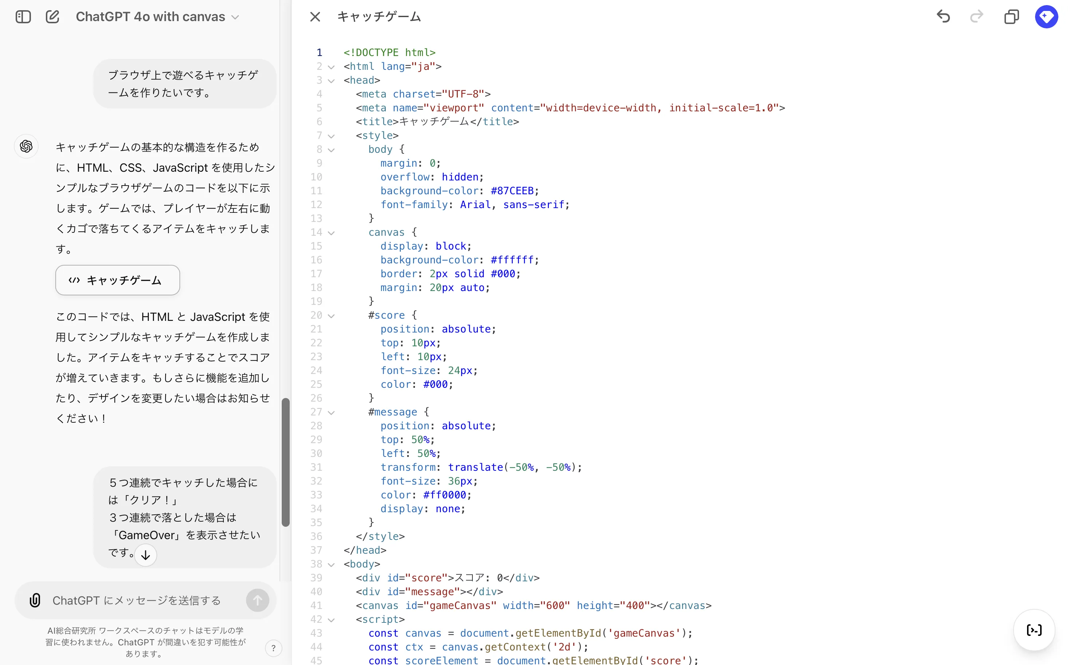Click the title tag on line 6
The height and width of the screenshot is (665, 1070).
tap(437, 122)
